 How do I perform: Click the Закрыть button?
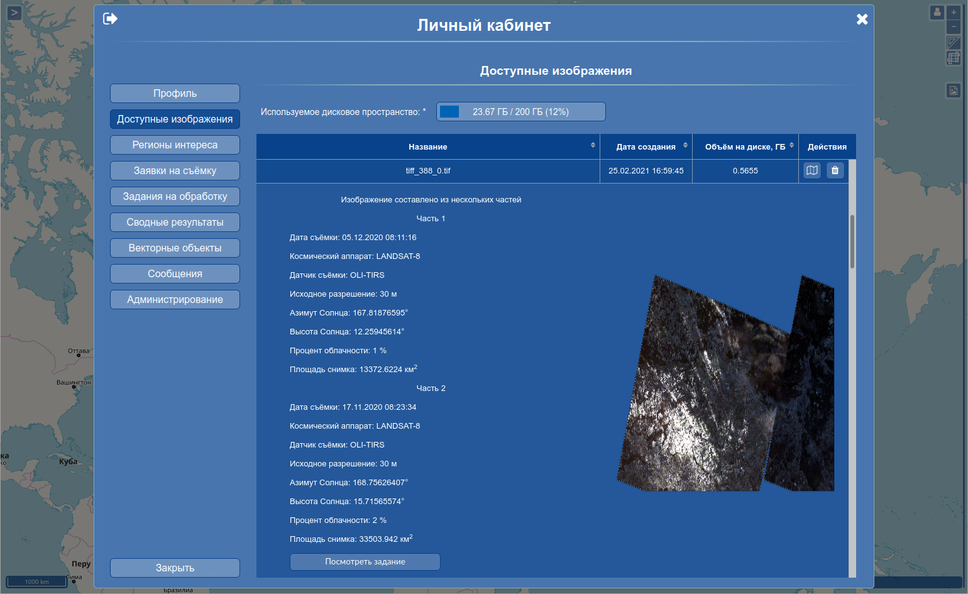(x=175, y=568)
